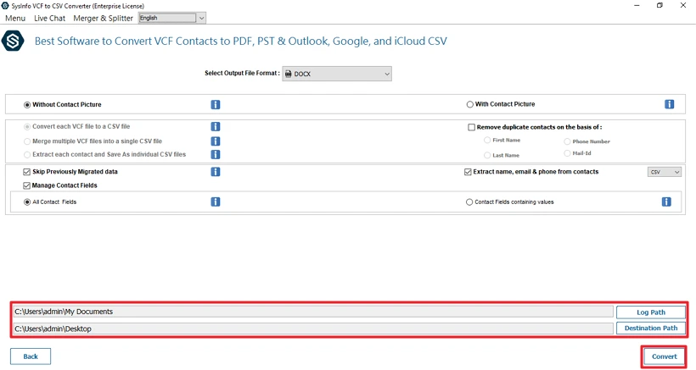Screen dimensions: 696x370
Task: Click info icon beside Without Contact Picture
Action: pos(216,105)
